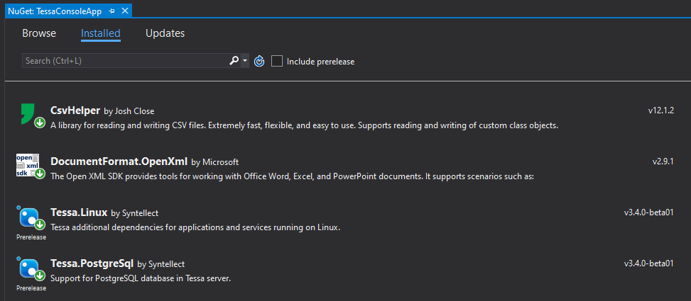The width and height of the screenshot is (691, 301).
Task: Focus the Search (Ctrl+L) field
Action: point(124,62)
